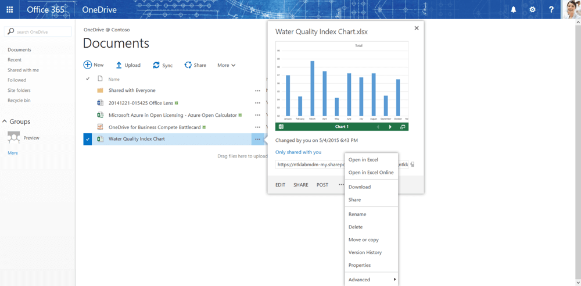Click the help question mark icon
The width and height of the screenshot is (581, 286).
pyautogui.click(x=551, y=9)
